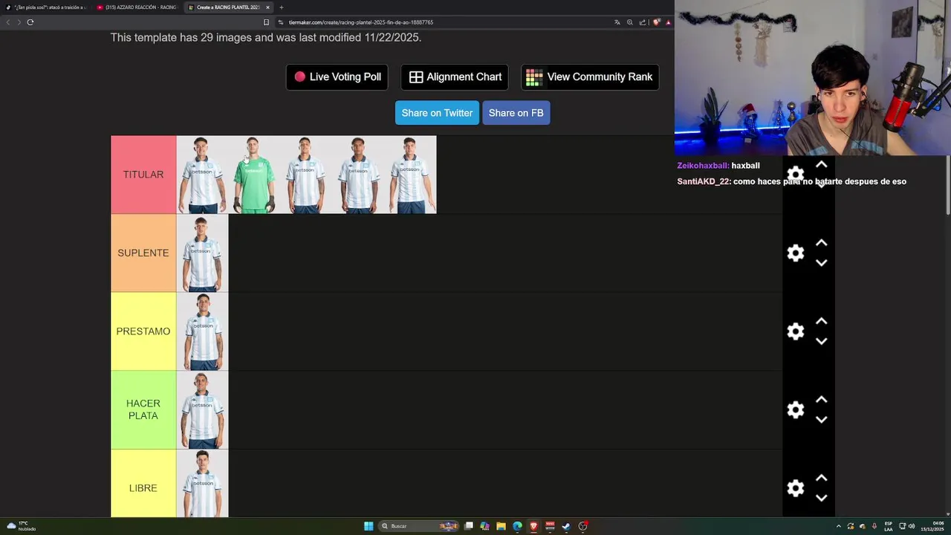Select the green goalkeeper image in TITULAR
951x535 pixels.
pyautogui.click(x=254, y=175)
